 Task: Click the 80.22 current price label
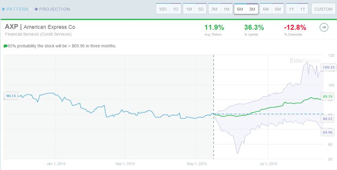(328, 119)
